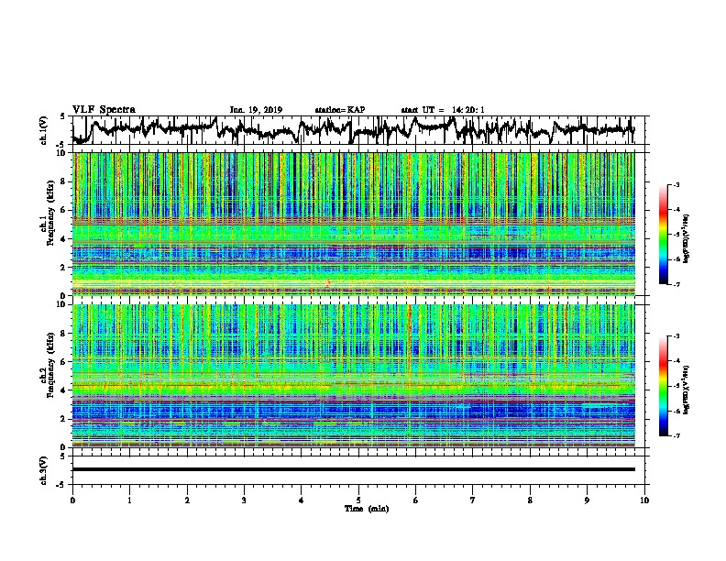Click the ch.2 "Frequency (kHz)" axis label
This screenshot has height=561, width=726.
pyautogui.click(x=50, y=365)
